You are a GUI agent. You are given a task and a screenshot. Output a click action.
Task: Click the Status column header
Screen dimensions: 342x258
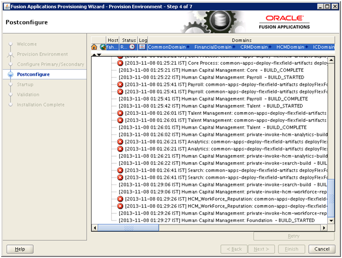pos(129,40)
